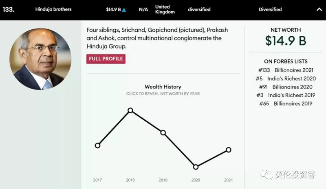Reveal net worth at 2019 data point
This screenshot has width=326, height=189.
point(163,133)
